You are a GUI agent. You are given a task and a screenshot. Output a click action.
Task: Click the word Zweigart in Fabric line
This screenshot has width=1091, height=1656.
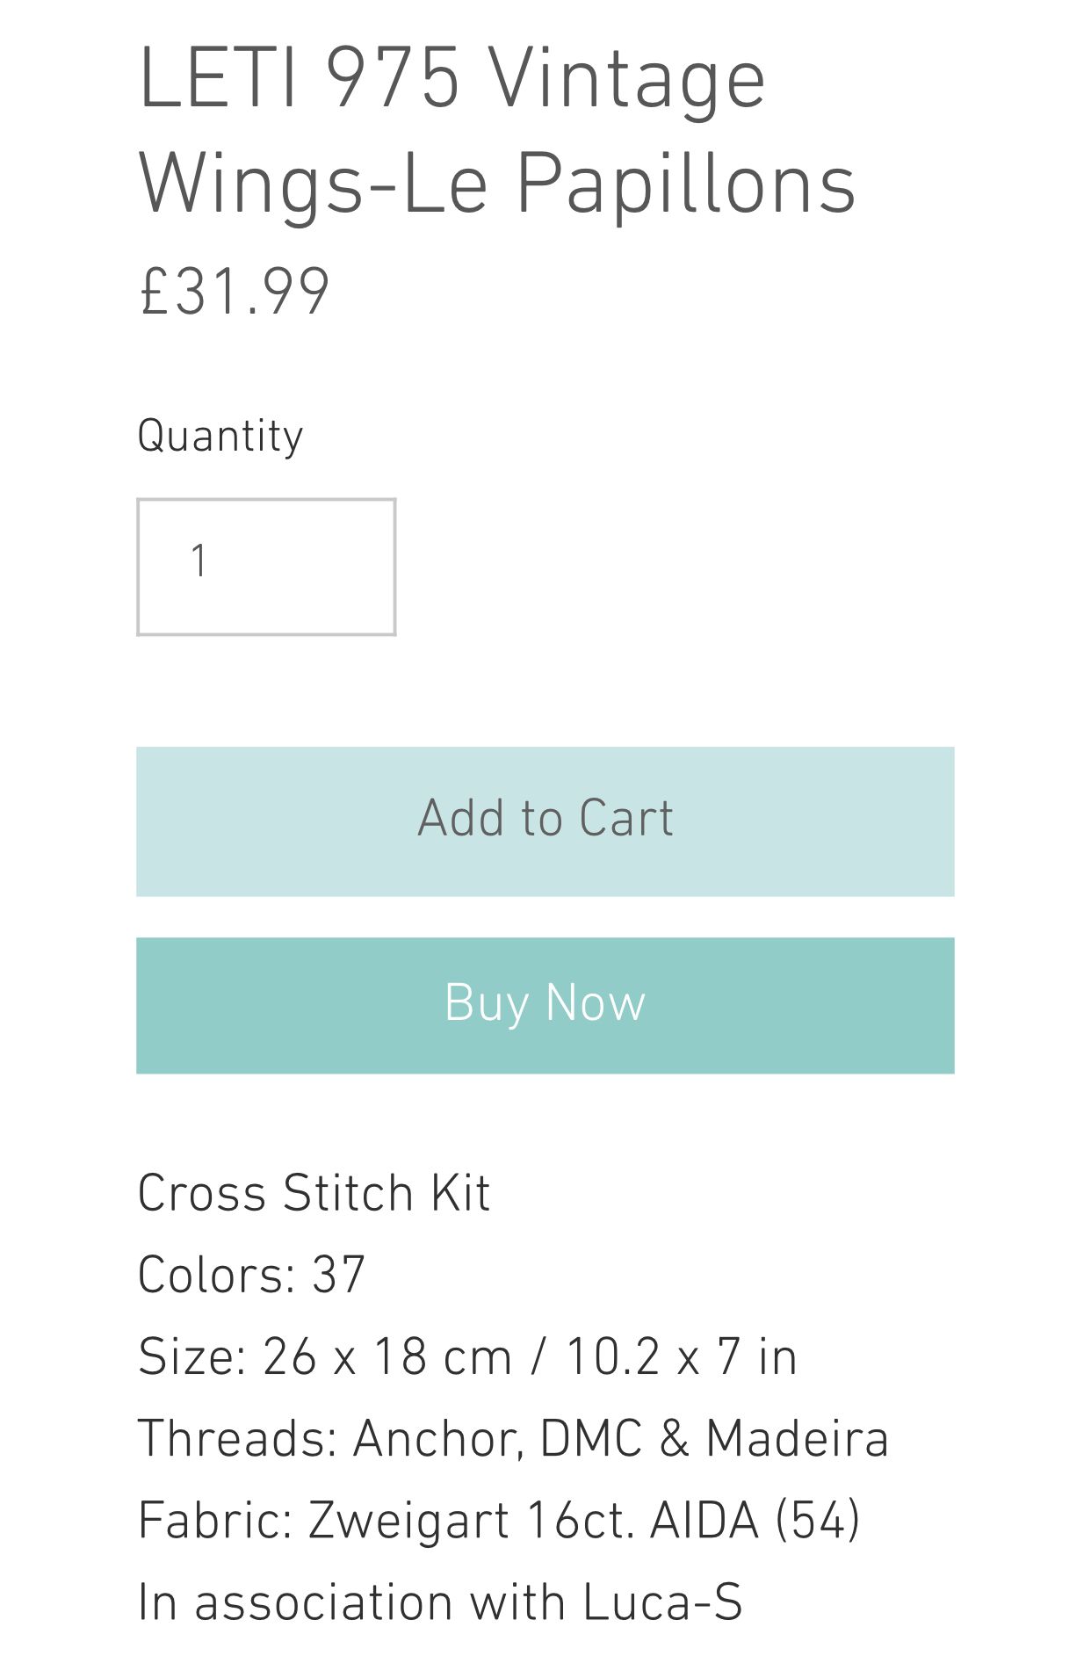(x=408, y=1521)
